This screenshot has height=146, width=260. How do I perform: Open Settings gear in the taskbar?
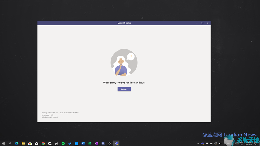(x=110, y=143)
